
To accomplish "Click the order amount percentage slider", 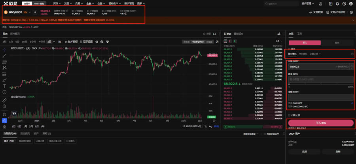I will [320, 84].
